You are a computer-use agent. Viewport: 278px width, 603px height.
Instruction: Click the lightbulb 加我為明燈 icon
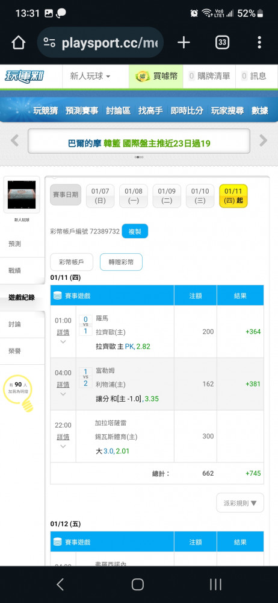coord(20,393)
